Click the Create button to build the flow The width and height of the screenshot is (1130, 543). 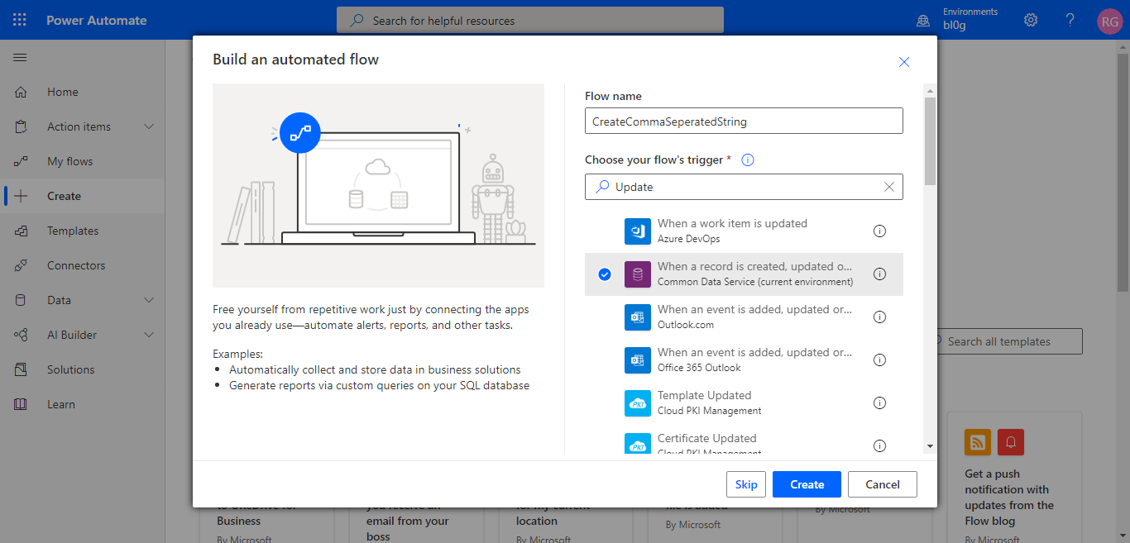[x=807, y=484]
